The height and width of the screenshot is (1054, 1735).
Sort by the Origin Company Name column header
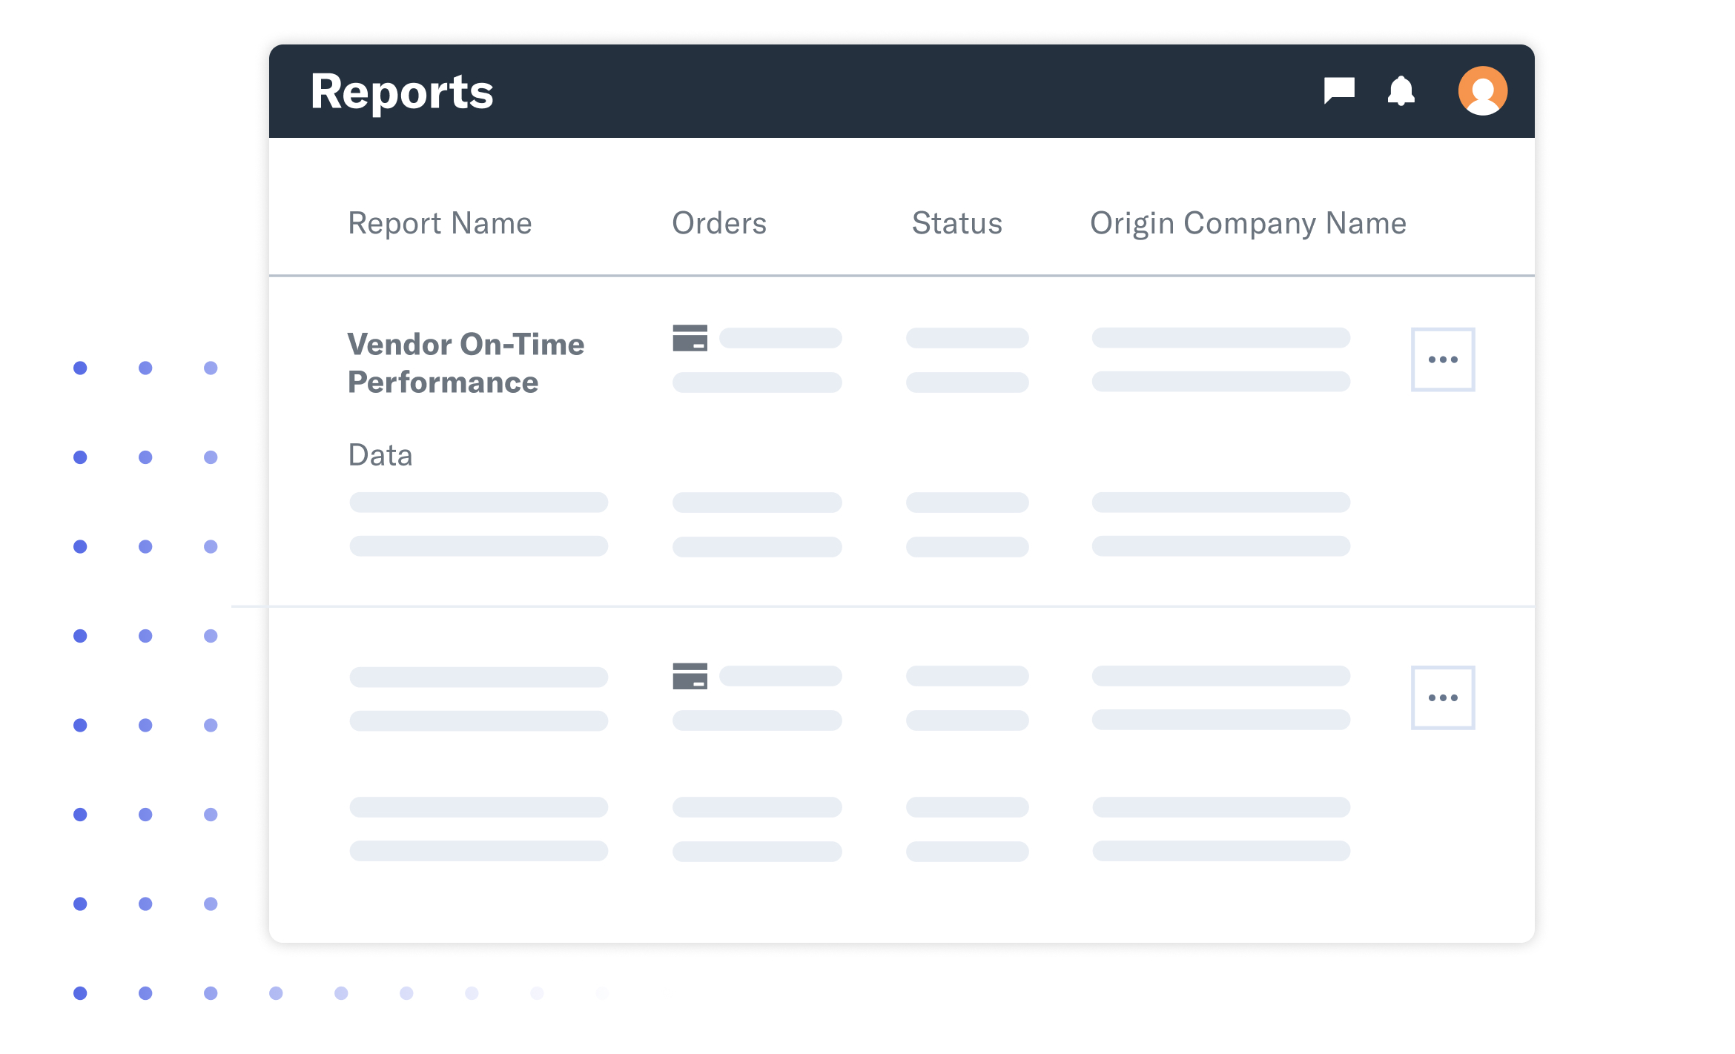[1248, 223]
